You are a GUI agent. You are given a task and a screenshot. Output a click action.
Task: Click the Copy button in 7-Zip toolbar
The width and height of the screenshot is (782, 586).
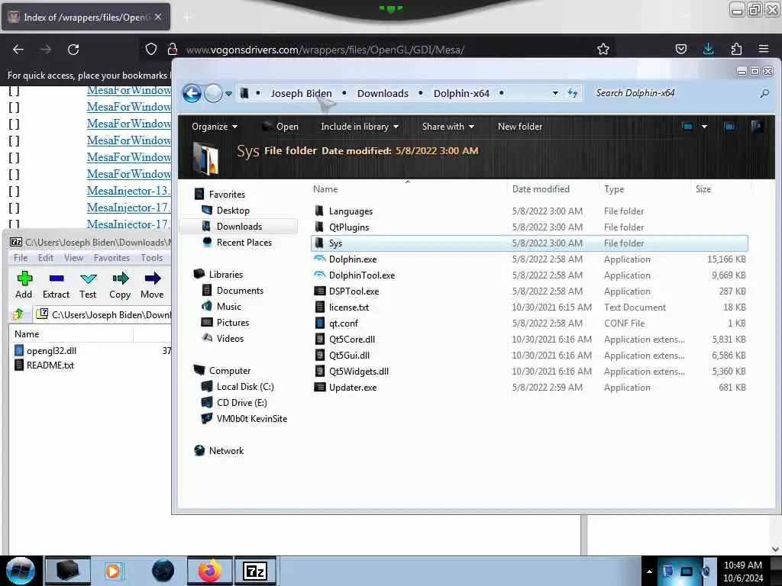click(120, 285)
